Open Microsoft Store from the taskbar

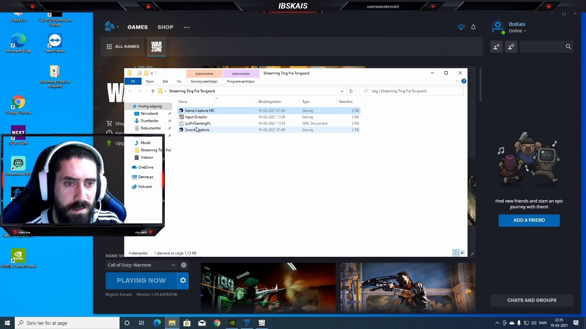click(187, 323)
